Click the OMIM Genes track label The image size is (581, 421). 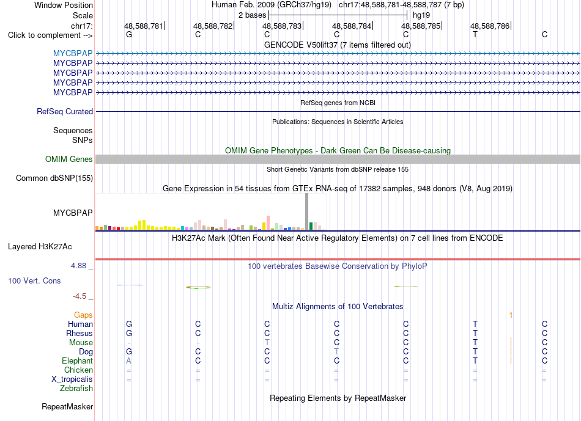[x=69, y=159]
